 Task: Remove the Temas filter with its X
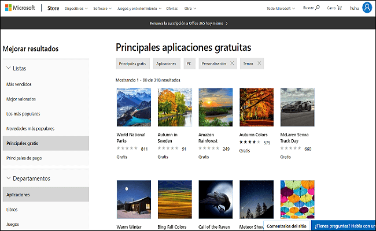click(259, 63)
